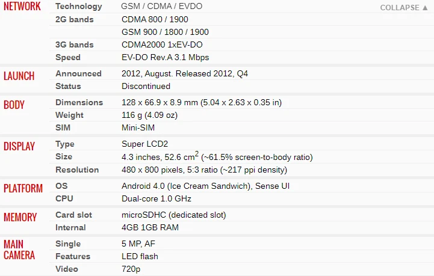Screen dimensions: 434x276
Task: Click the 2G bands label
Action: coord(75,19)
